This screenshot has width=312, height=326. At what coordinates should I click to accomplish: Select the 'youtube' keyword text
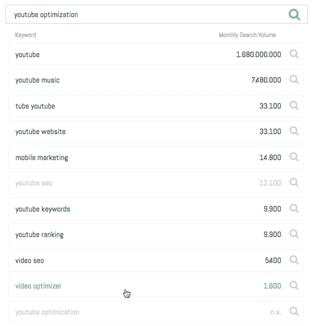[27, 55]
